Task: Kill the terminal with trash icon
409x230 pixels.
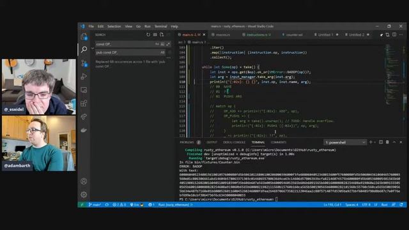Action: [387, 142]
